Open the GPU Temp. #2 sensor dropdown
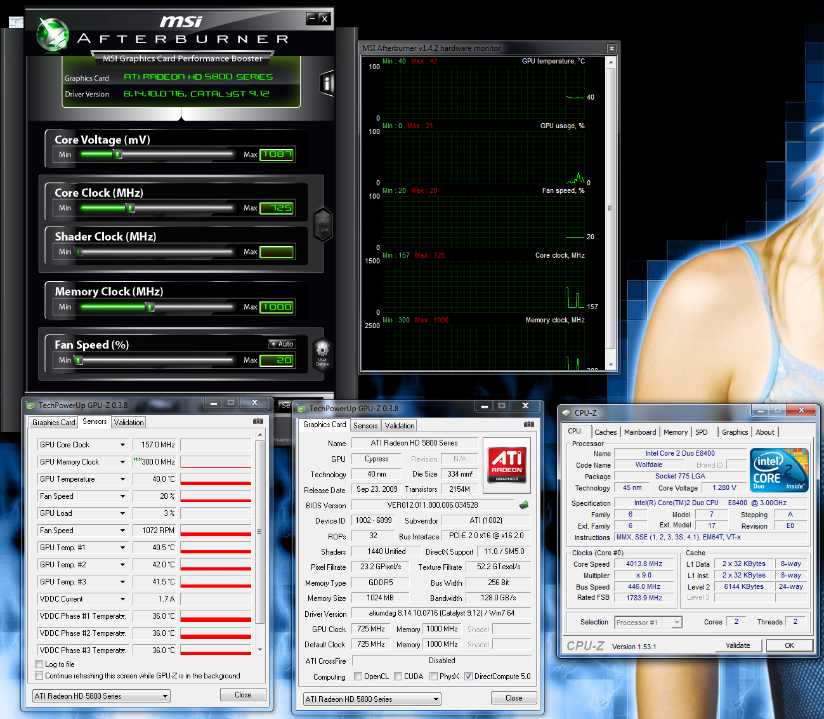The height and width of the screenshot is (719, 824). (123, 565)
